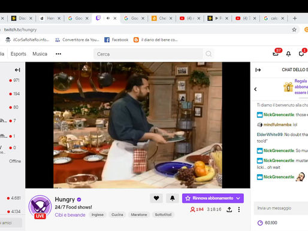The width and height of the screenshot is (308, 231).
Task: Open a new browser tab
Action: point(295,19)
